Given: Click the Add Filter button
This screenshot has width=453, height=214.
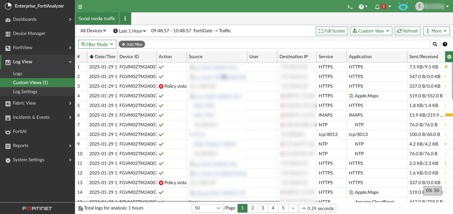Looking at the screenshot, I should tap(132, 44).
